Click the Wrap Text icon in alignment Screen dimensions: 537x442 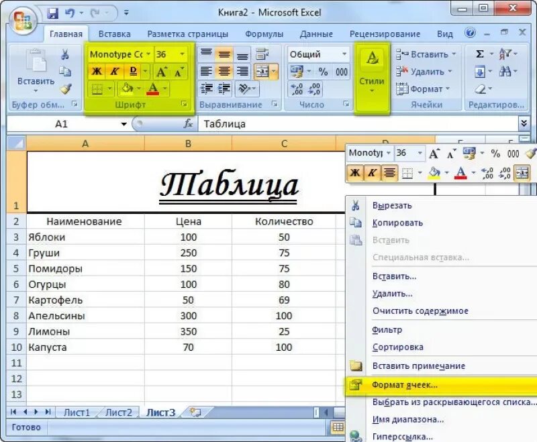262,54
